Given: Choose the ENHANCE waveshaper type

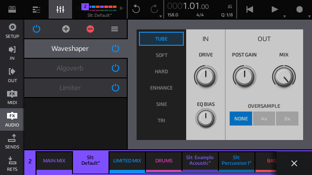Looking at the screenshot, I should click(x=161, y=88).
